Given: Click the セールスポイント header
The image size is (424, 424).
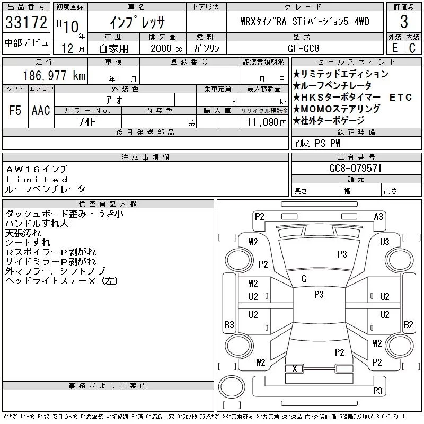Looking at the screenshot, I should (356, 62).
